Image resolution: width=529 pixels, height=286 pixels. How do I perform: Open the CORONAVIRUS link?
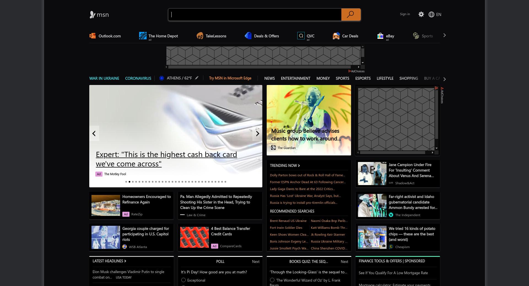pos(138,78)
